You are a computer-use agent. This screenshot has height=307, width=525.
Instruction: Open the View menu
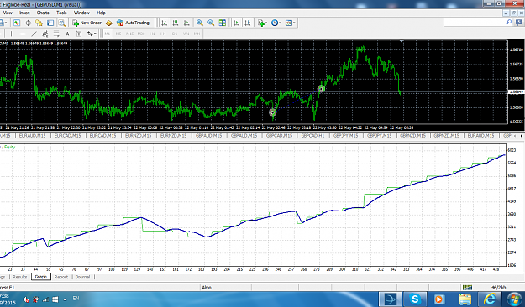8,13
